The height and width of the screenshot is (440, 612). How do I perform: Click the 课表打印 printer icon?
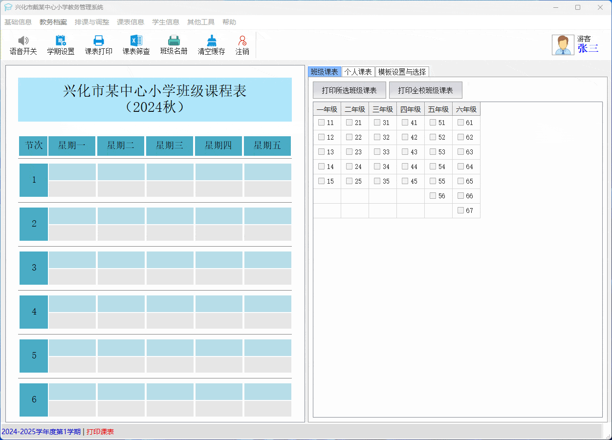pos(99,41)
